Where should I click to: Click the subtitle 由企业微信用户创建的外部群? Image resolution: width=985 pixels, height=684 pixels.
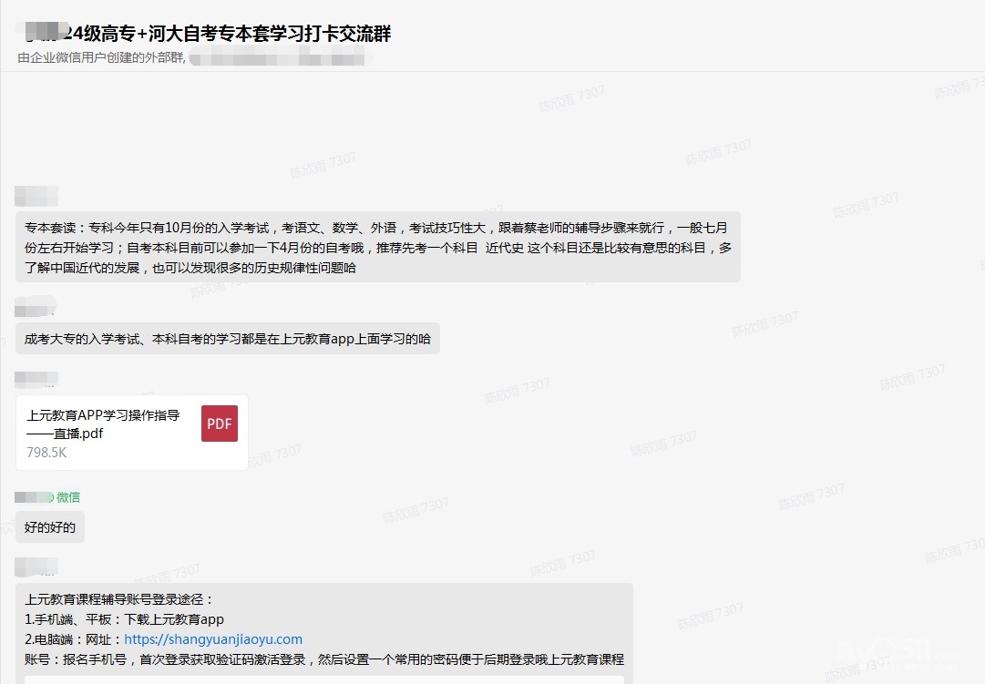101,58
